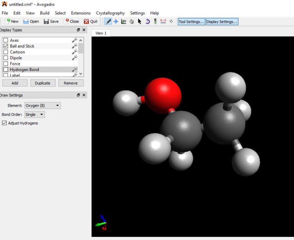Open the Extensions menu
The image size is (294, 240).
81,13
